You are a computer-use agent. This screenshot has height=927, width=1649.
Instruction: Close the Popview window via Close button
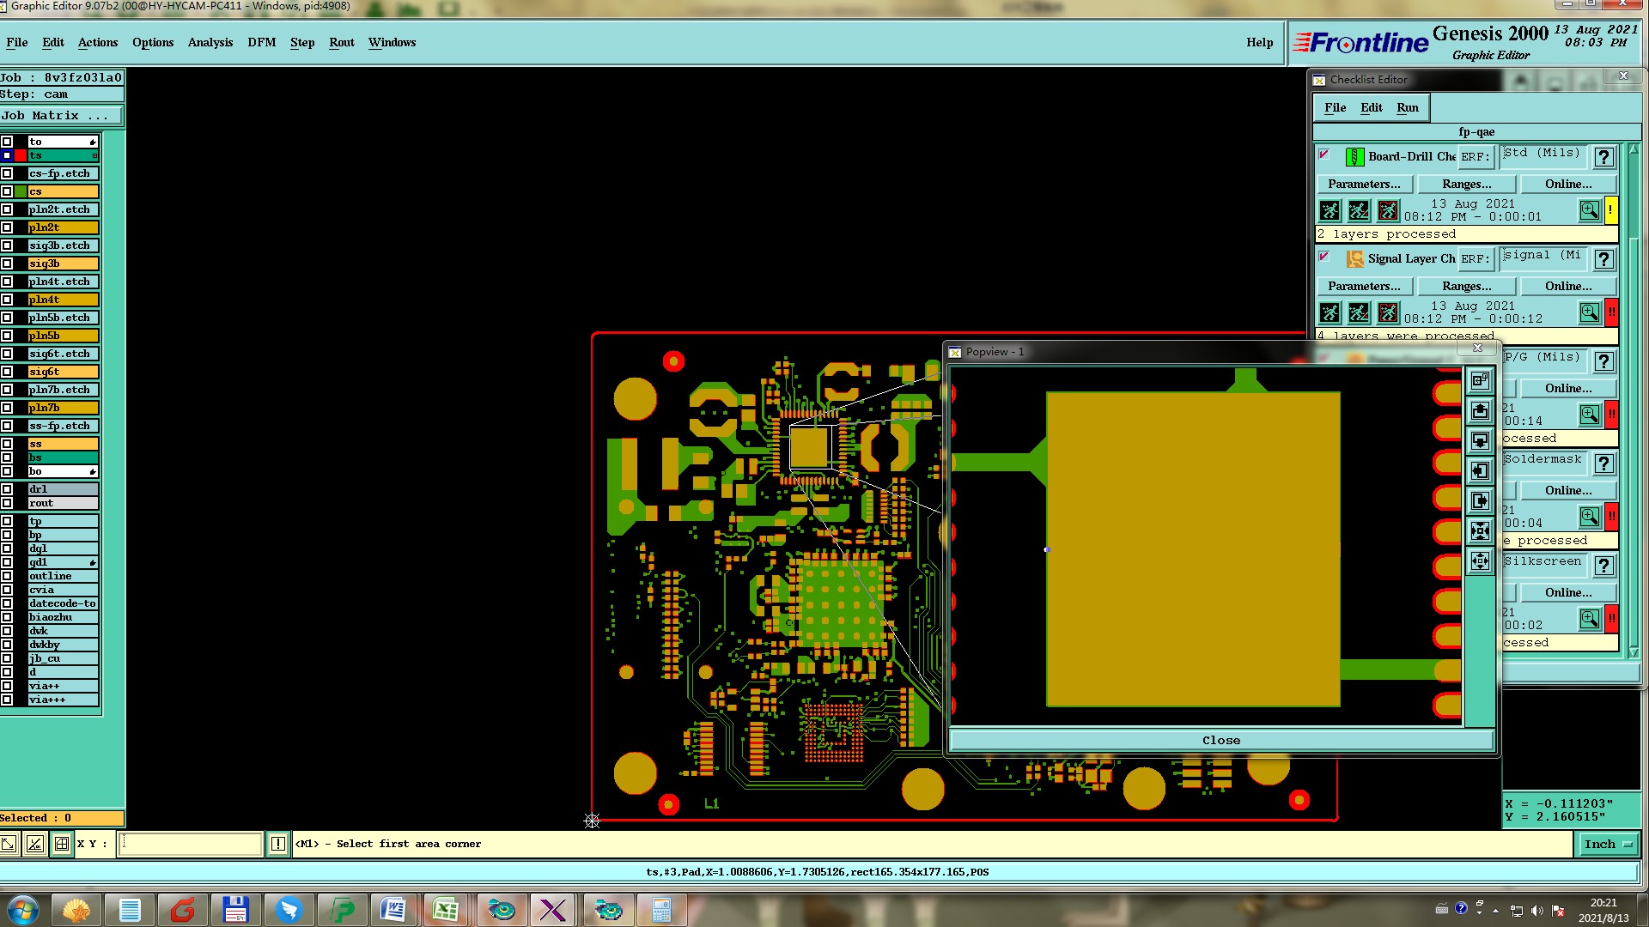click(1220, 741)
